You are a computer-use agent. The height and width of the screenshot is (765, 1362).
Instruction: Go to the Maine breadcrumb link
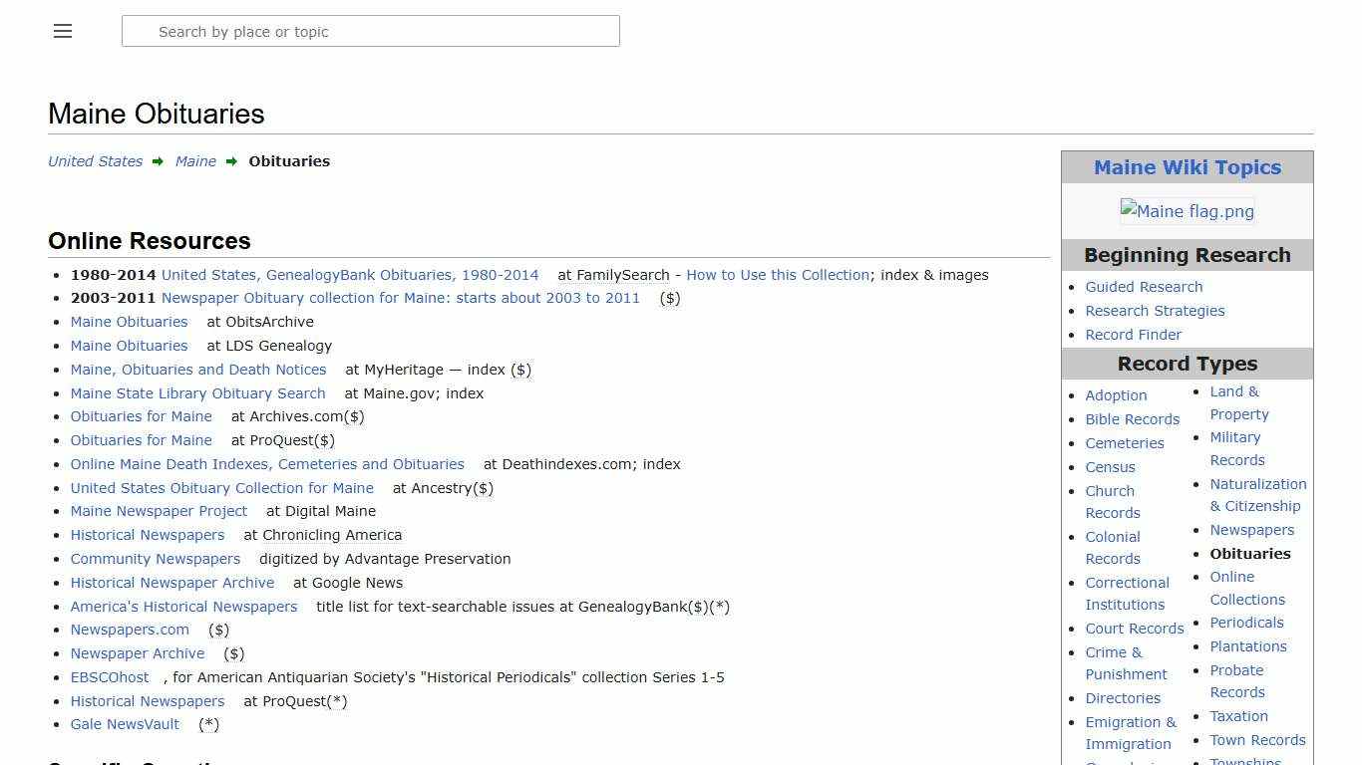[x=195, y=161]
